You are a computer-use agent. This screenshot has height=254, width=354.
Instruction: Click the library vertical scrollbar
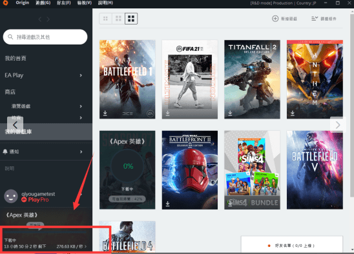click(352, 106)
